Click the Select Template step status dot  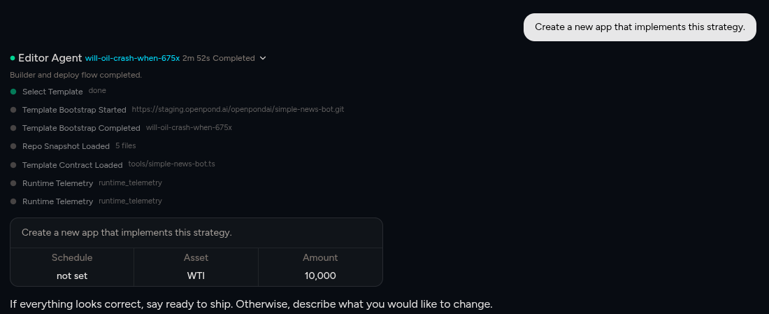click(x=13, y=92)
